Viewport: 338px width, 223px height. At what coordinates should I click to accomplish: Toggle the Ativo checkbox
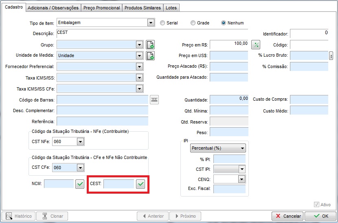(x=316, y=205)
